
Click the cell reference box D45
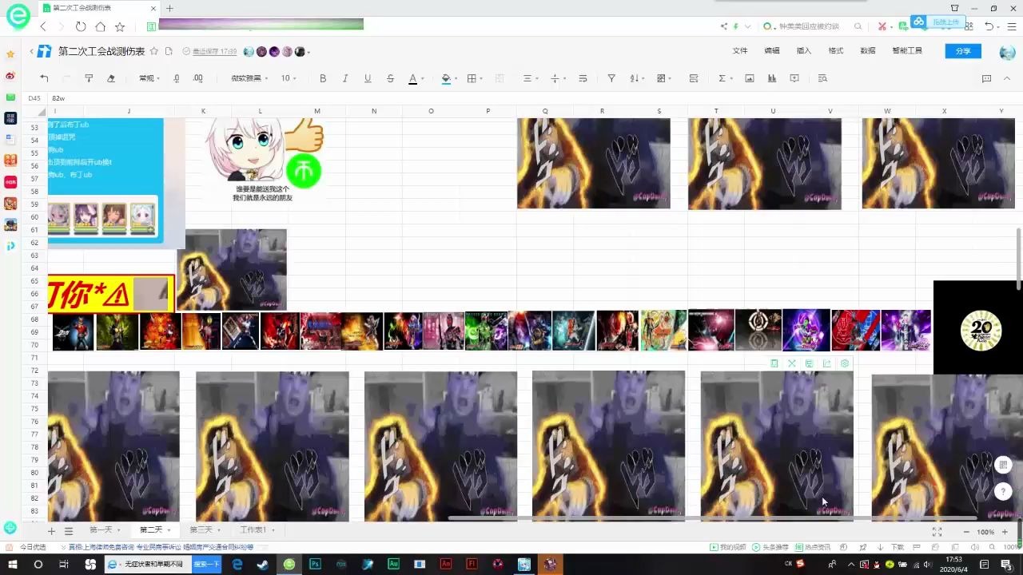coord(34,98)
